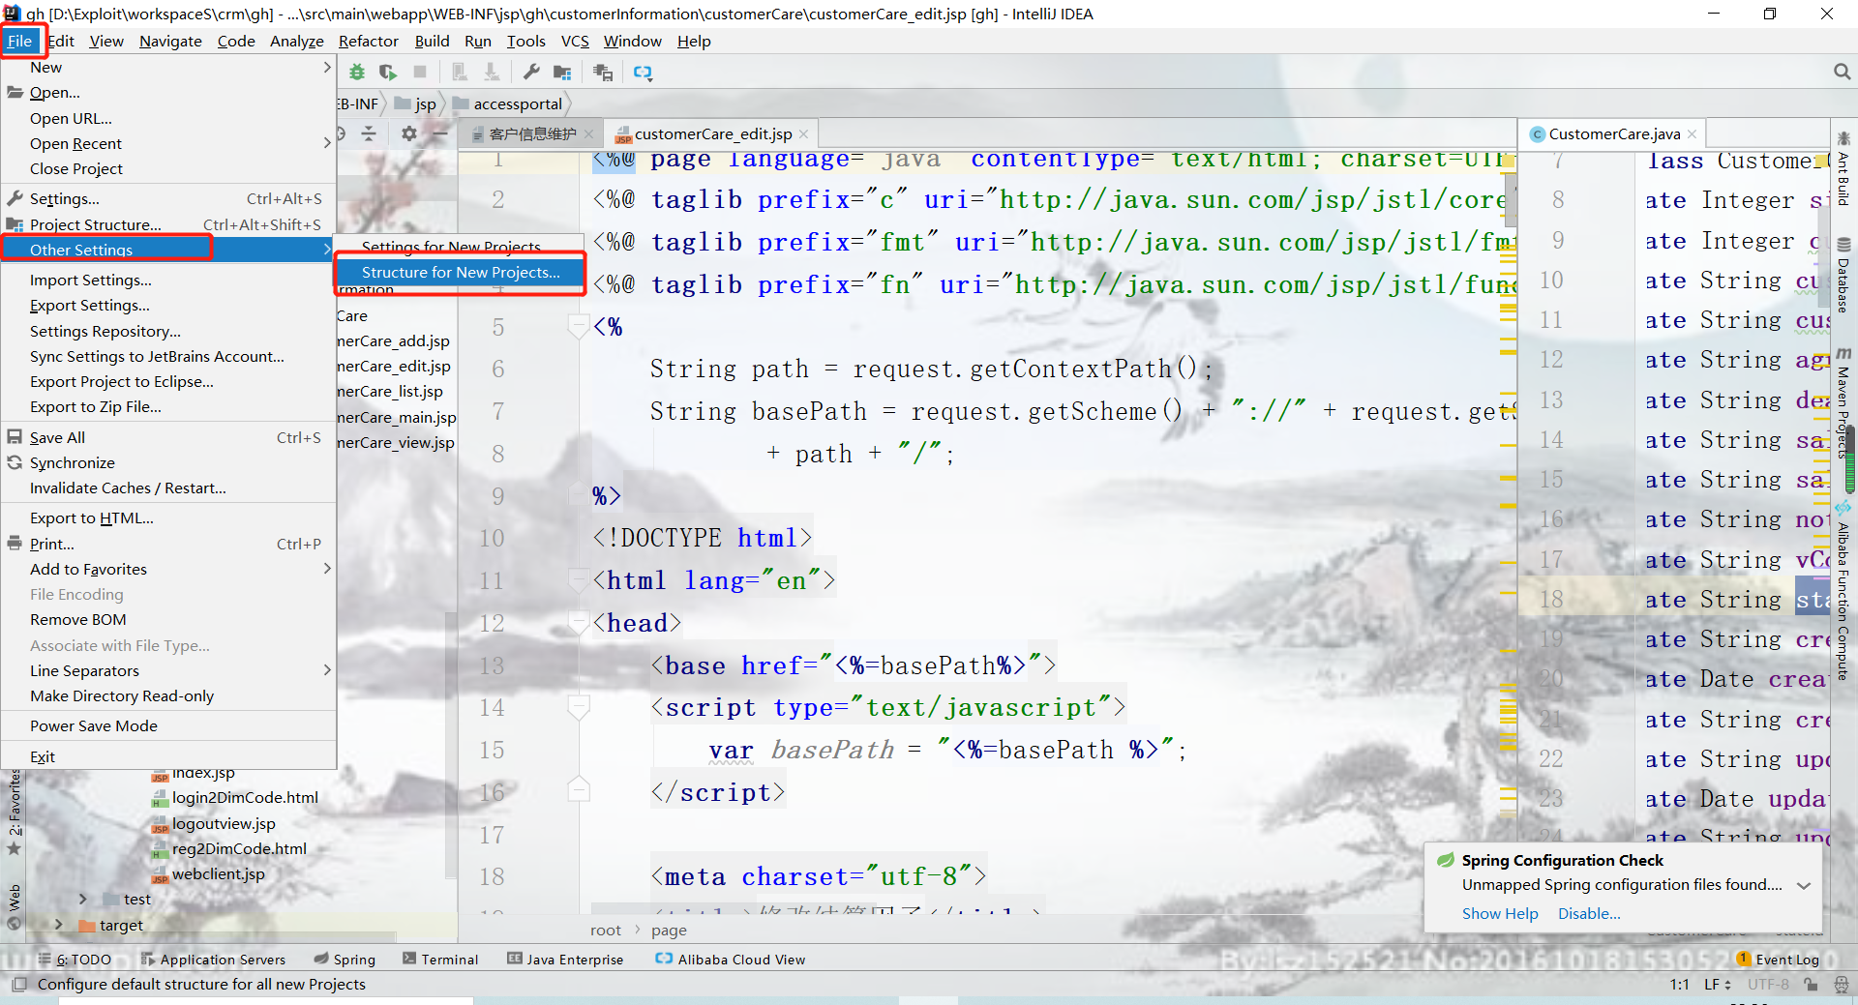This screenshot has width=1858, height=1005.
Task: Open the Spring tool window
Action: pyautogui.click(x=345, y=960)
